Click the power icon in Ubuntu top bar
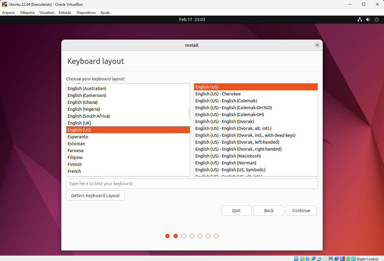Image resolution: width=384 pixels, height=261 pixels. (376, 19)
